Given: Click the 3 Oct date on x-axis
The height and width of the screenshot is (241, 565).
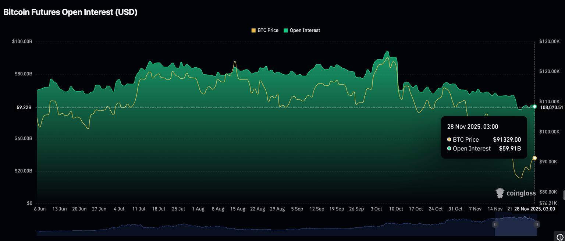Looking at the screenshot, I should (x=376, y=209).
